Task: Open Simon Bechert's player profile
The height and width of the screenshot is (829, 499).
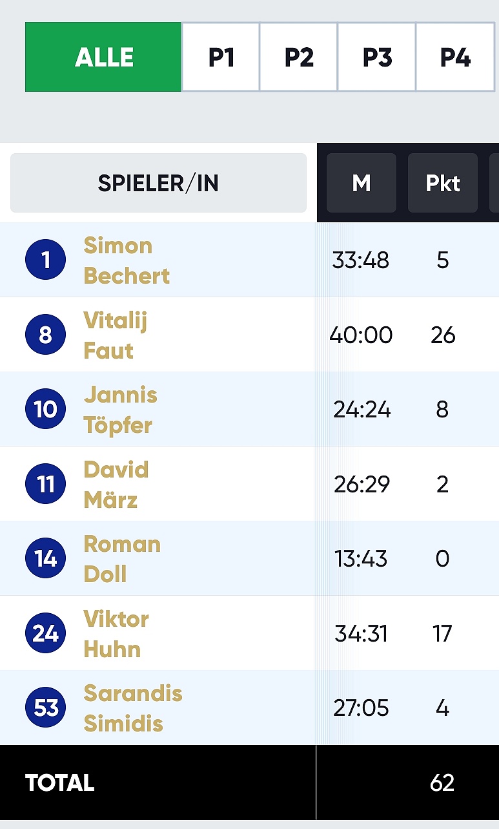Action: 127,260
